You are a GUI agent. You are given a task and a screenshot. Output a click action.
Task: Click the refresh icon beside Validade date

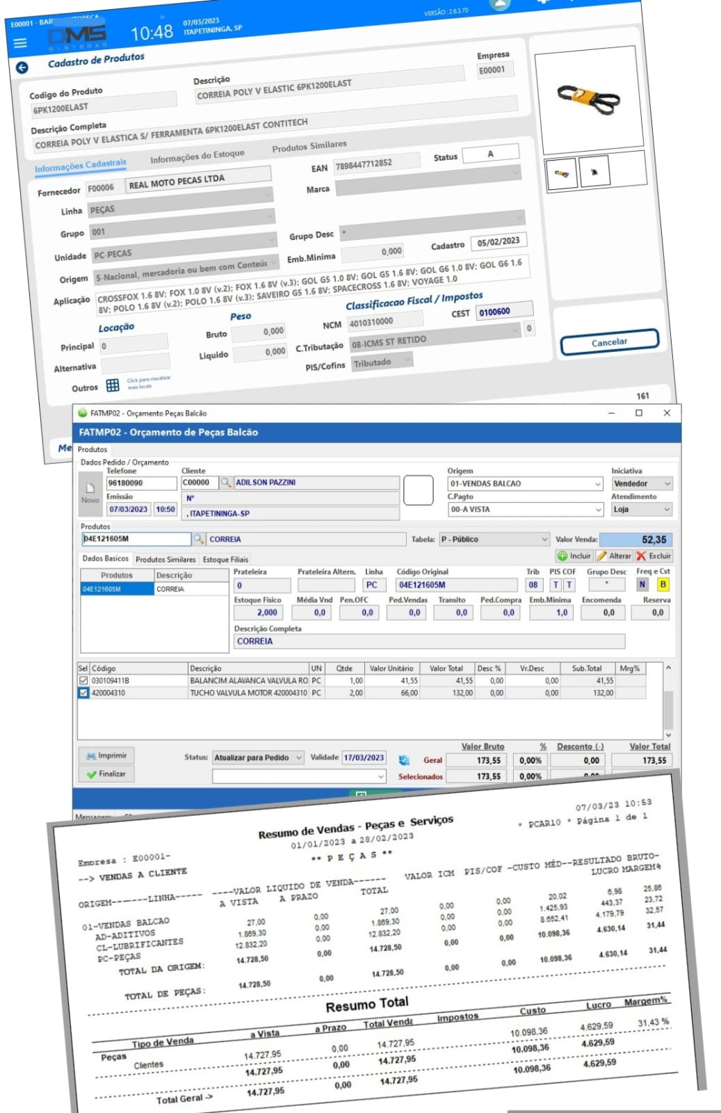pyautogui.click(x=403, y=760)
